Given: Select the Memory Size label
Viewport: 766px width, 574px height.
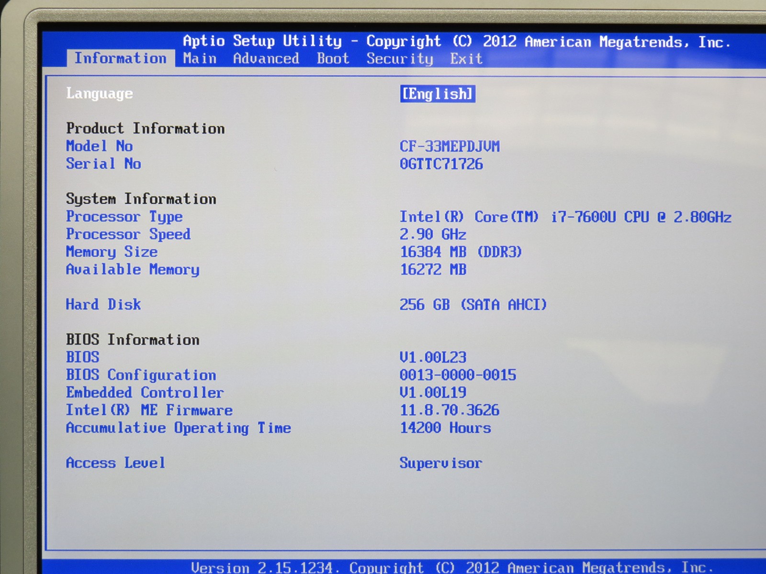Looking at the screenshot, I should (112, 252).
